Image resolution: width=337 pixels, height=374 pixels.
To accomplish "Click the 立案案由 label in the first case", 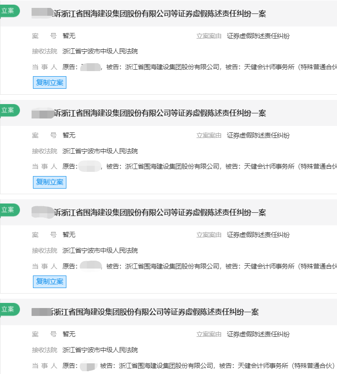I will click(x=209, y=36).
